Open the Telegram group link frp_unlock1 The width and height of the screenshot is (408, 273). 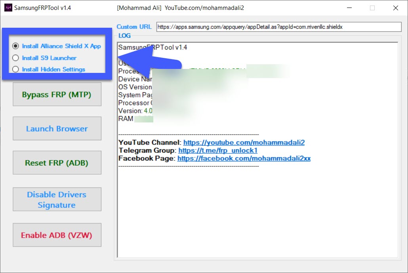click(218, 151)
